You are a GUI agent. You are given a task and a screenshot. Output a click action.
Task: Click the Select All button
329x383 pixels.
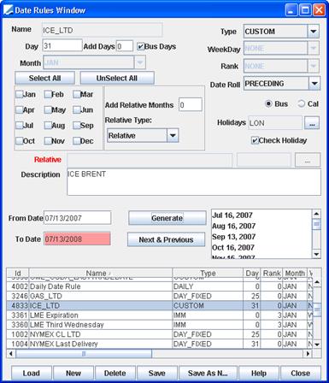pyautogui.click(x=44, y=78)
